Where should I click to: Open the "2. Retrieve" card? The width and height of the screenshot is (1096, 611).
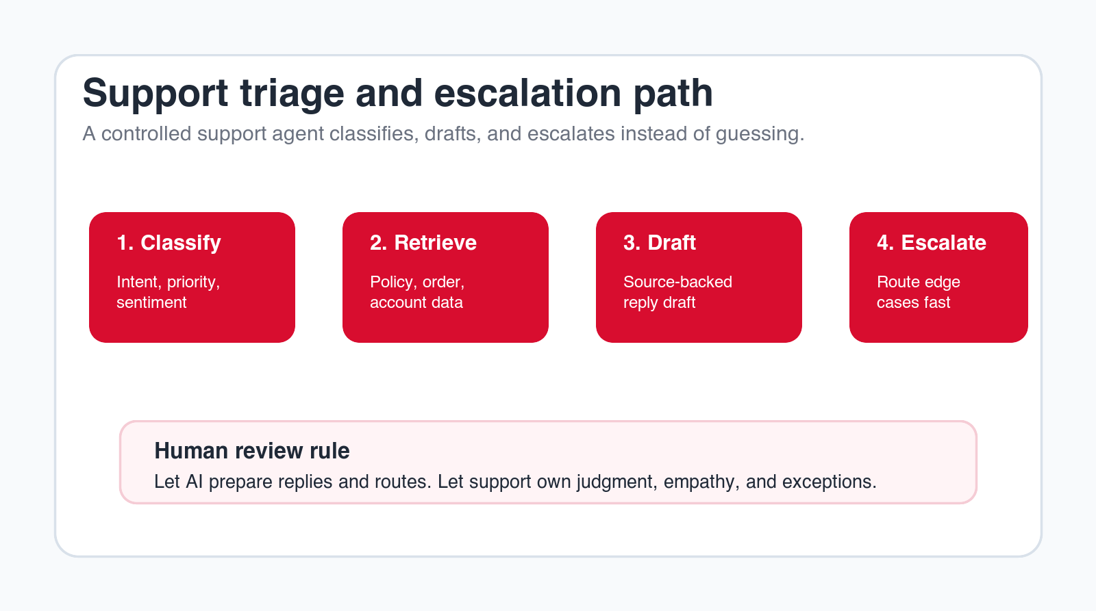[445, 277]
